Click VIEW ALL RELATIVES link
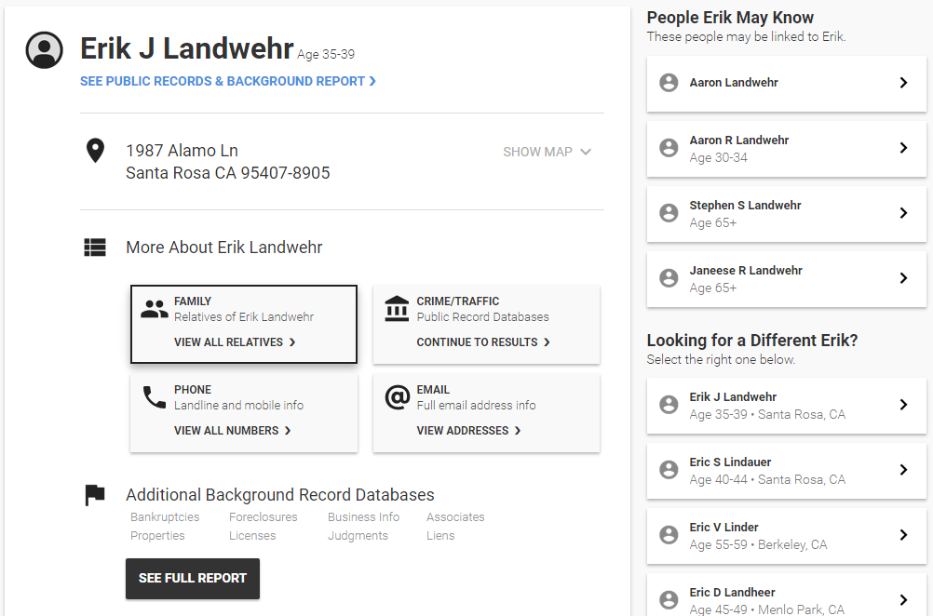 pyautogui.click(x=235, y=341)
